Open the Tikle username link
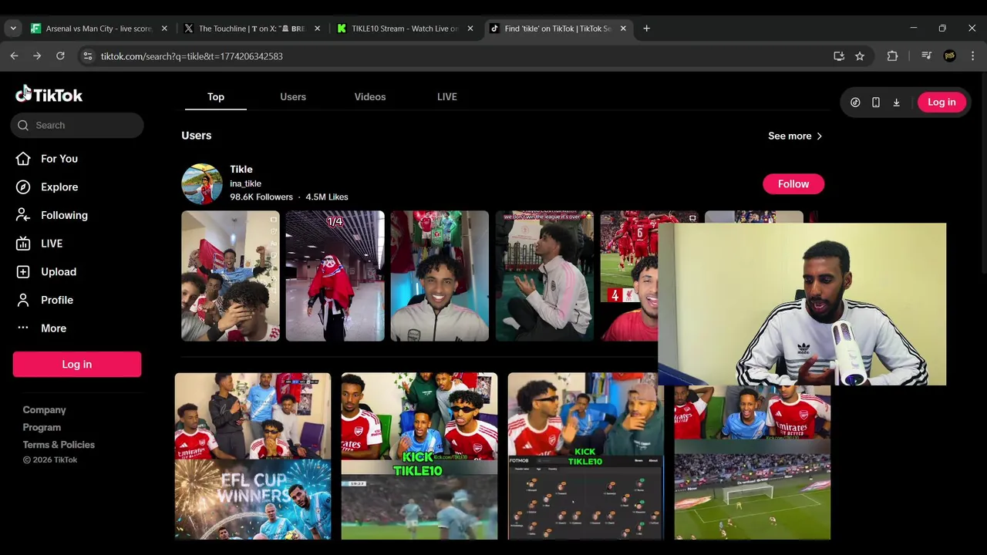 [x=241, y=170]
